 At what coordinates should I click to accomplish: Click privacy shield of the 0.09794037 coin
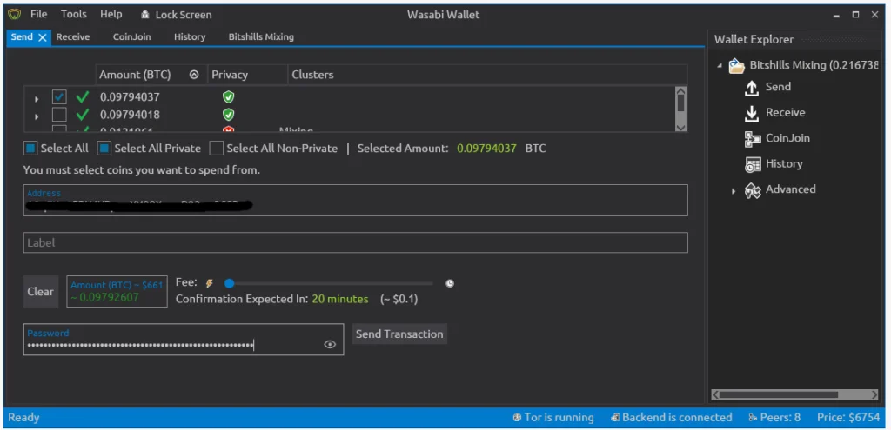coord(228,97)
